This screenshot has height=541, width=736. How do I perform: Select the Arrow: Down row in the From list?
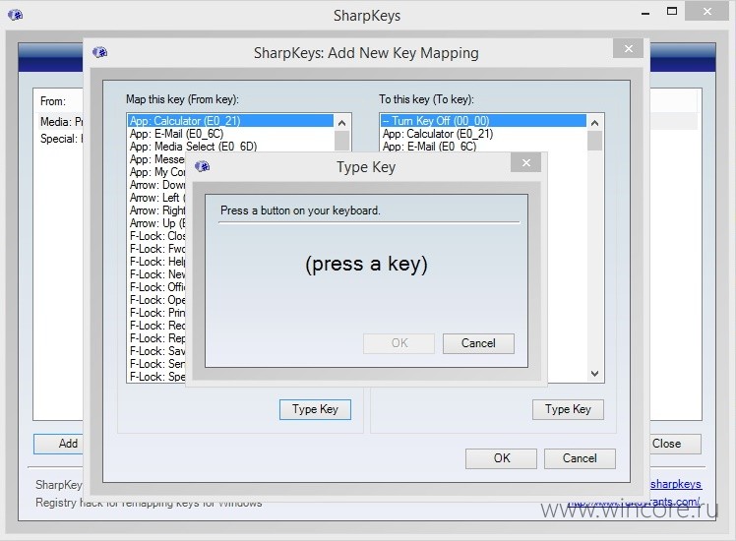tap(156, 185)
